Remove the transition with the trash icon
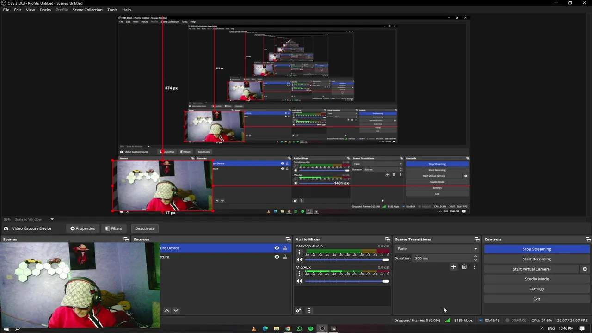Screen dimensions: 592x333 point(464,267)
